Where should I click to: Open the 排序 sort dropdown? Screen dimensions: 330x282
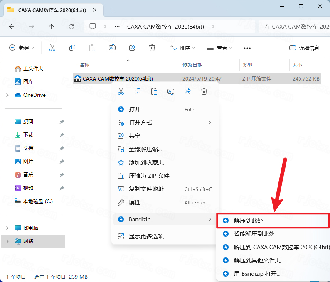182,48
